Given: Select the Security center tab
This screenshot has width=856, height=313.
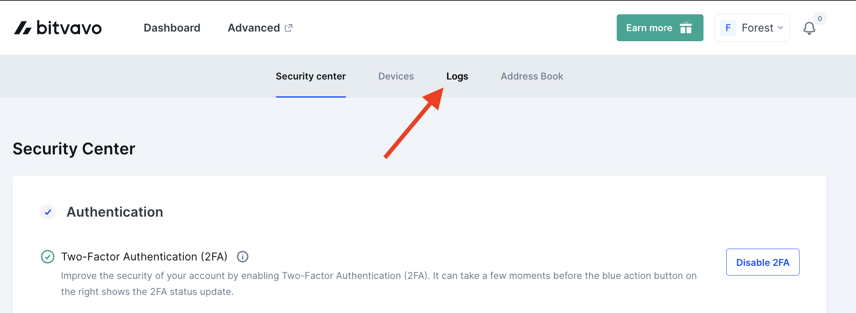Looking at the screenshot, I should [310, 76].
